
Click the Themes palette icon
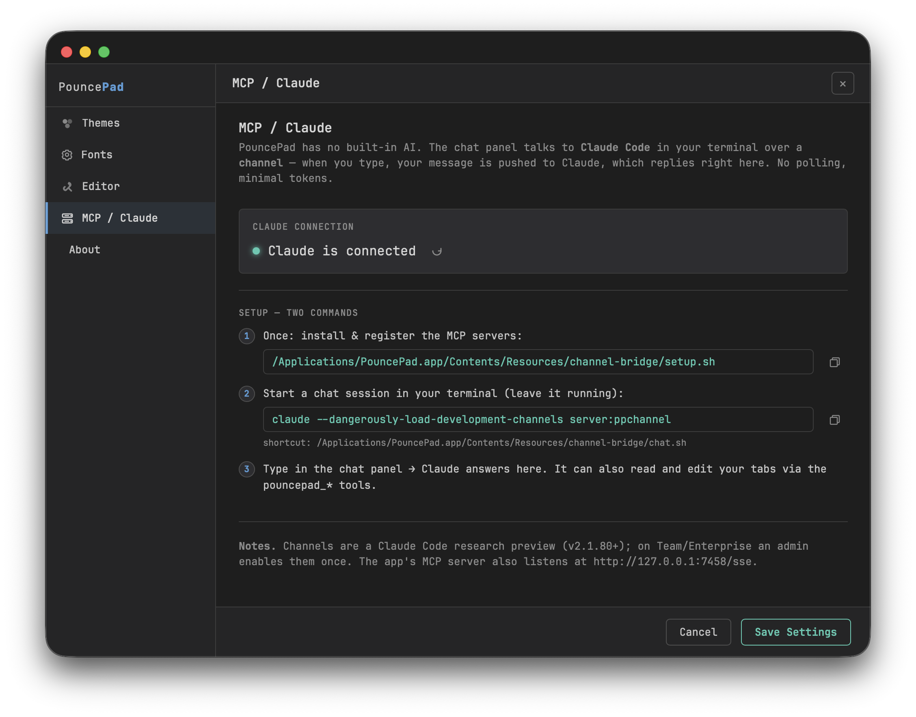click(67, 123)
